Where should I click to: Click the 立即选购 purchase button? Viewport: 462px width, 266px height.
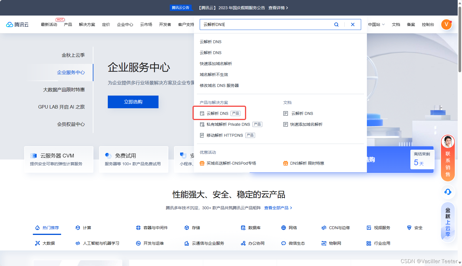pyautogui.click(x=133, y=102)
